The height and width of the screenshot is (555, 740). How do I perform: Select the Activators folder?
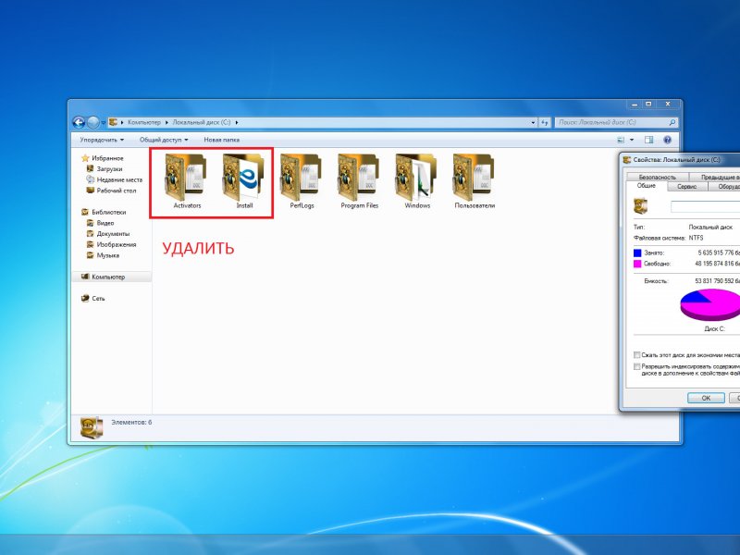tap(187, 181)
